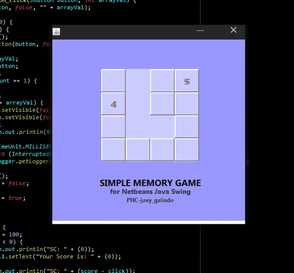294x273 pixels.
Task: Flip the blank tile directly below the 4 tile
Action: click(x=113, y=127)
